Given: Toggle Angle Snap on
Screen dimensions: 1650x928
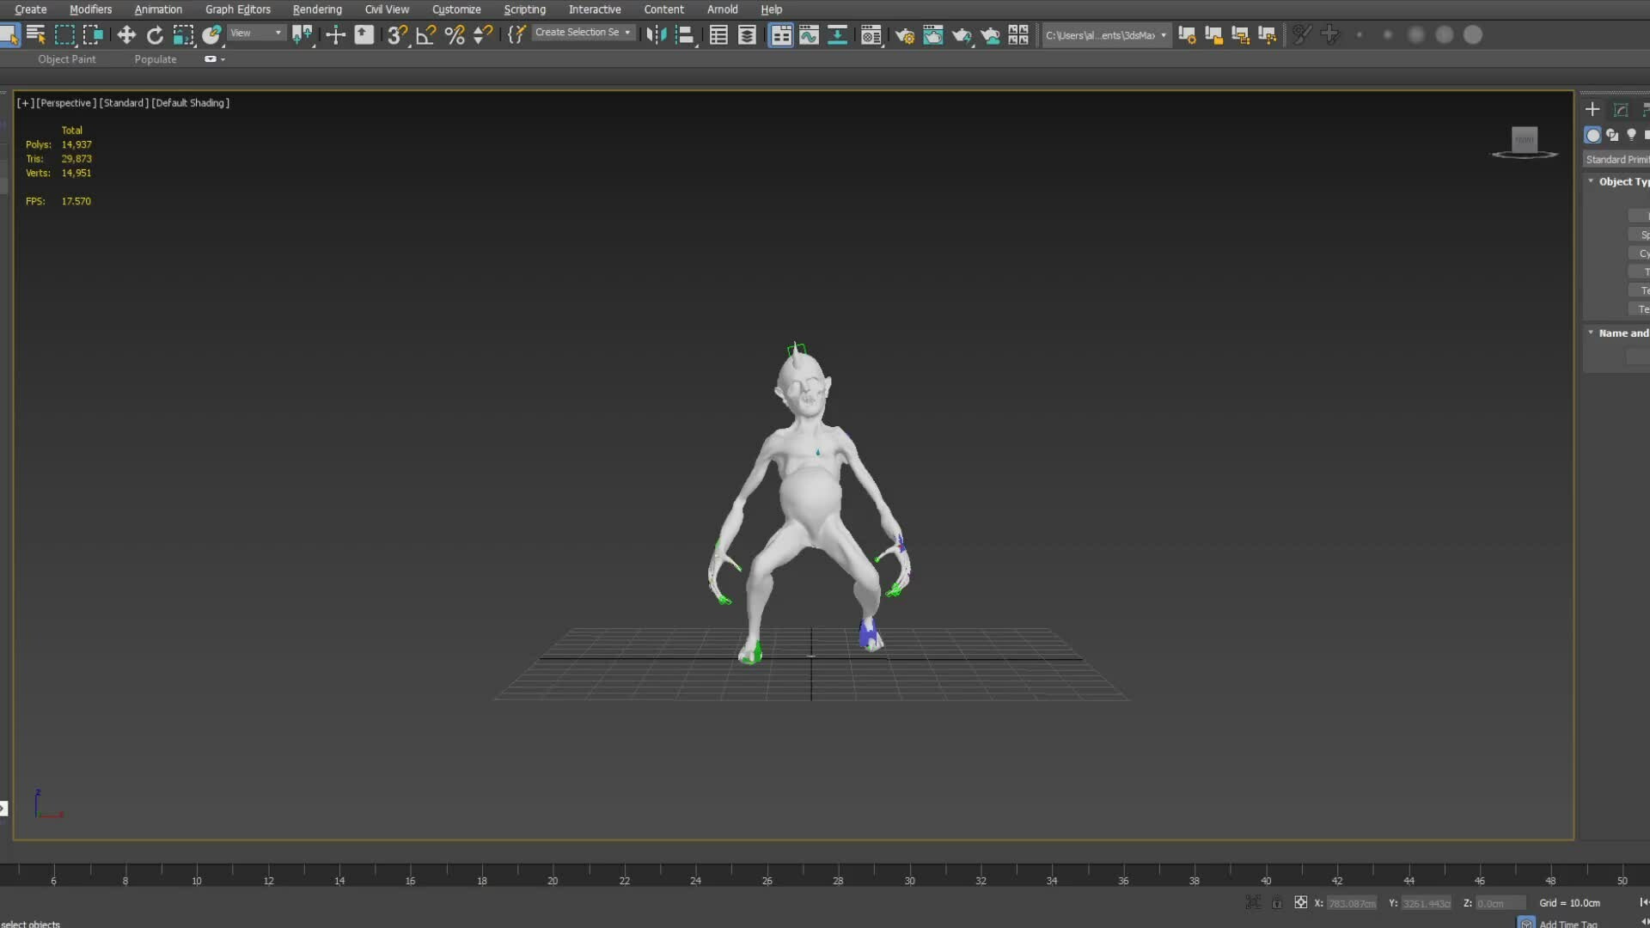Looking at the screenshot, I should tap(425, 34).
